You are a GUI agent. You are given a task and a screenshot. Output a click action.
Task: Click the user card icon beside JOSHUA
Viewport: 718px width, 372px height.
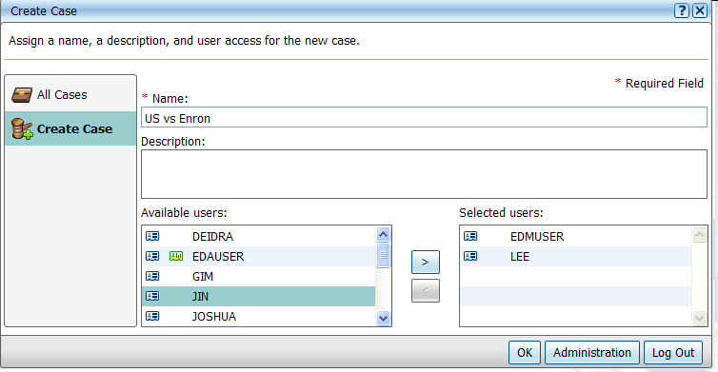pyautogui.click(x=152, y=316)
